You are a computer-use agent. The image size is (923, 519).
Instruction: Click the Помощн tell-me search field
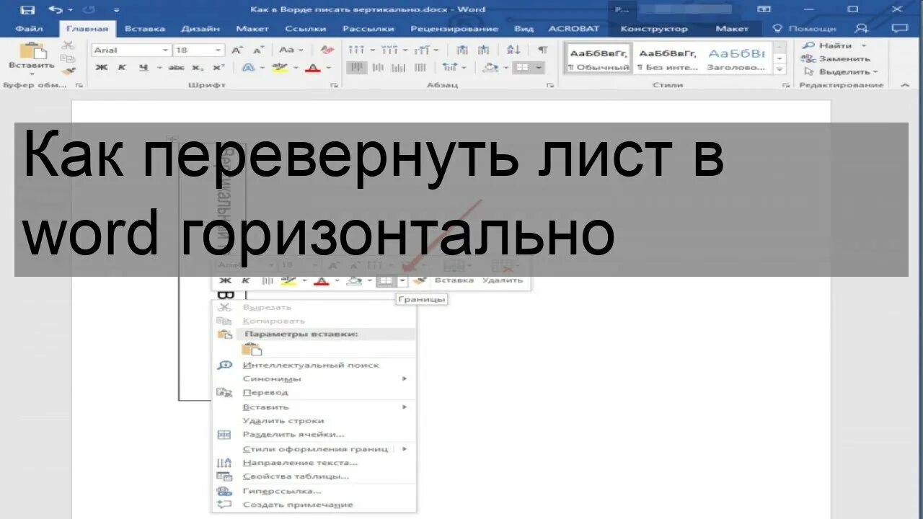coord(805,29)
